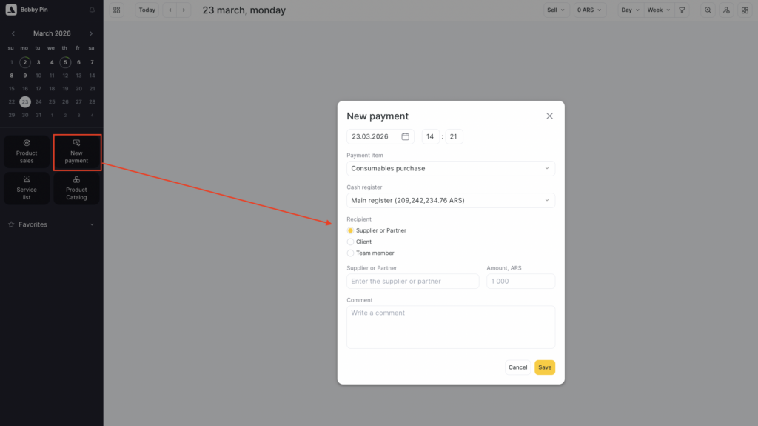Click the notification bell icon
The image size is (758, 426).
click(92, 10)
